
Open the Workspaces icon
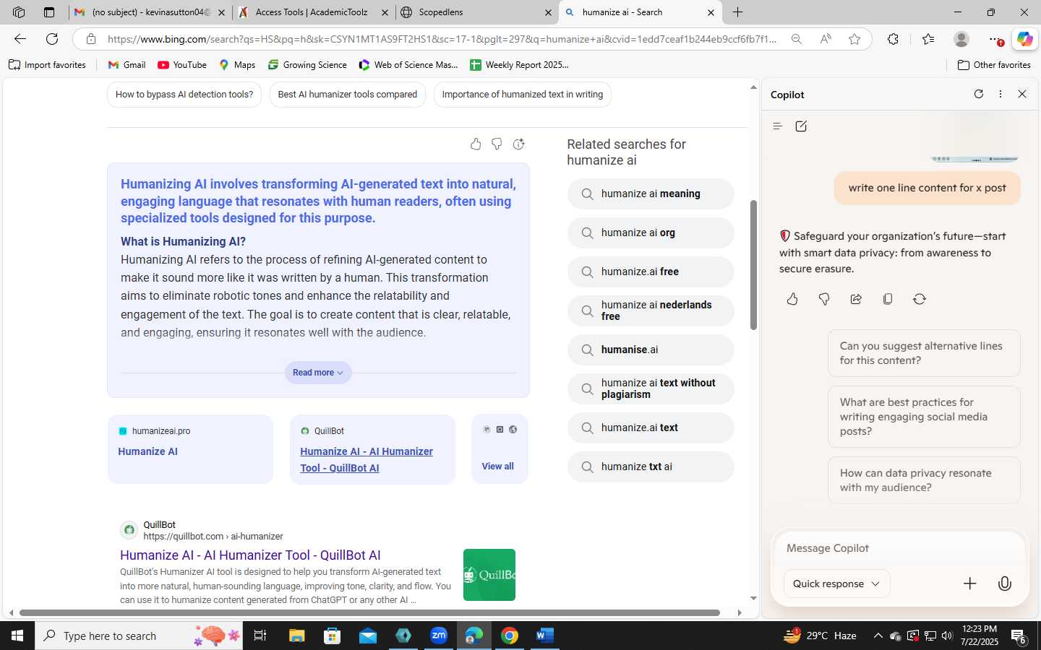[x=19, y=12]
